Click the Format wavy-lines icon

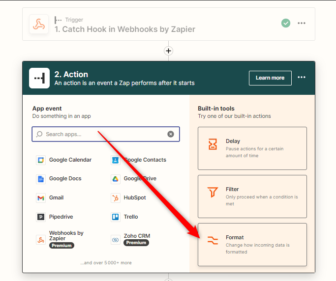(213, 240)
